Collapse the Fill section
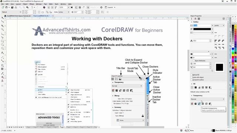 tap(192, 84)
